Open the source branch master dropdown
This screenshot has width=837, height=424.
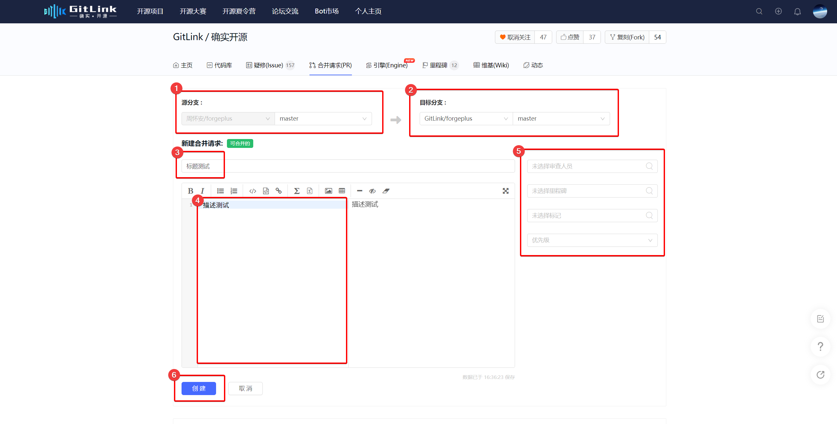pos(323,119)
